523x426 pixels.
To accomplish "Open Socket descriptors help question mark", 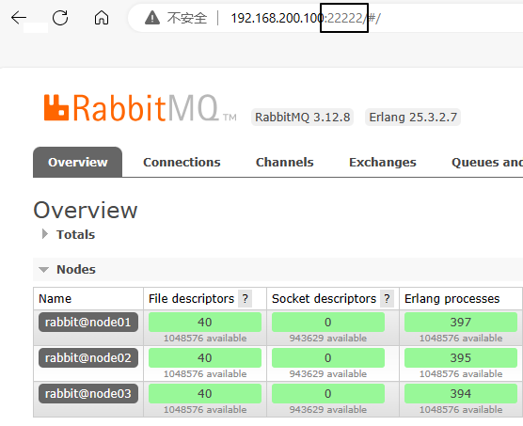I will coord(387,299).
